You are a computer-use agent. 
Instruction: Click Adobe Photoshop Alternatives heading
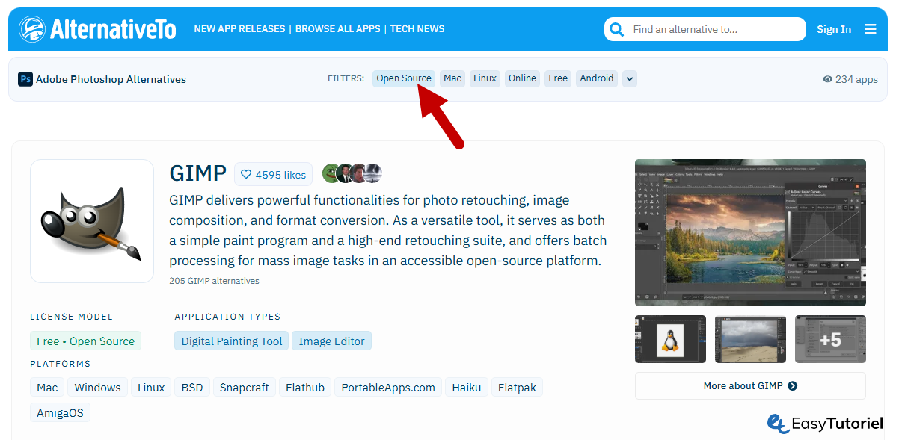coord(111,79)
